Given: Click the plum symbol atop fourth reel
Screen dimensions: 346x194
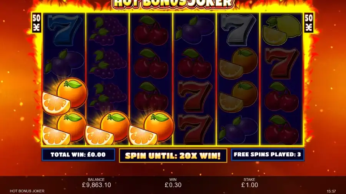Looking at the screenshot, I should pos(195,29).
